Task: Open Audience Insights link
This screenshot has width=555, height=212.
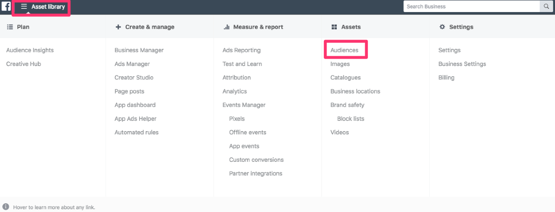Action: click(x=30, y=50)
